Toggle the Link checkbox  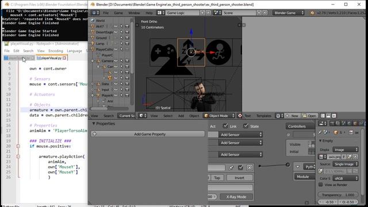225,126
